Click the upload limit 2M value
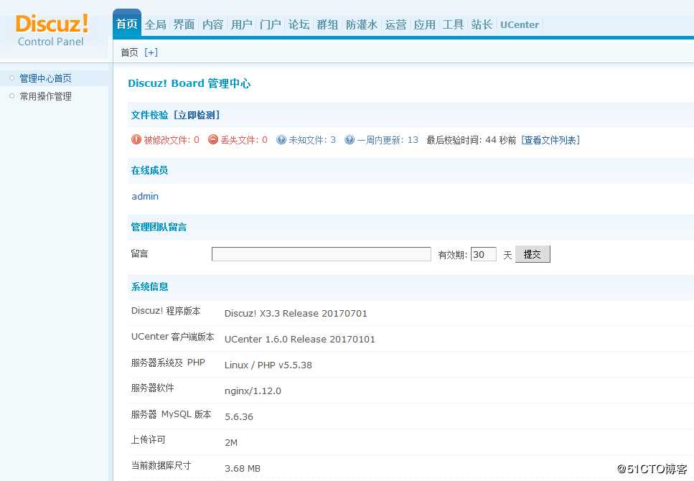The width and height of the screenshot is (694, 481). click(x=231, y=442)
